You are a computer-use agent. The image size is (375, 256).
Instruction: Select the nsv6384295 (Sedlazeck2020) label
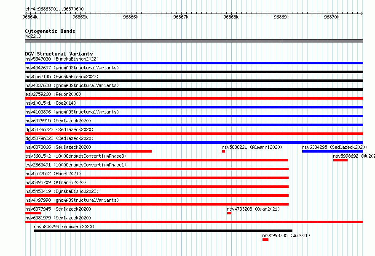(335, 147)
